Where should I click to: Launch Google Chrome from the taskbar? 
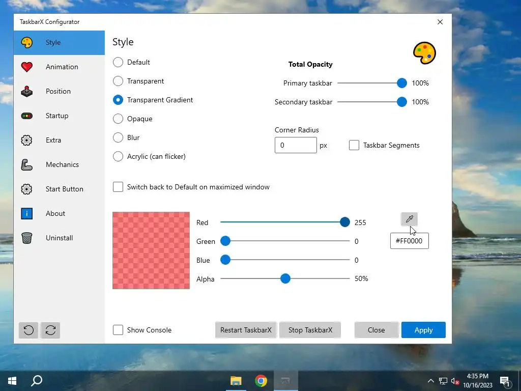tap(261, 381)
